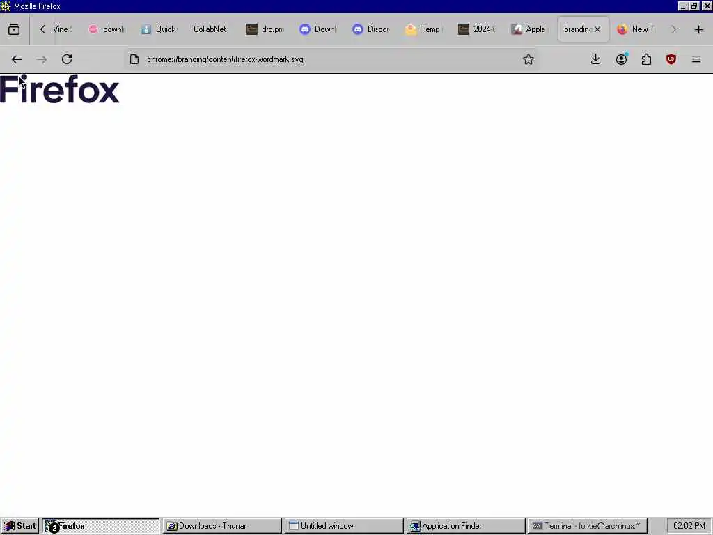Viewport: 713px width, 535px height.
Task: Click the Firefox wordmark image
Action: pos(60,89)
